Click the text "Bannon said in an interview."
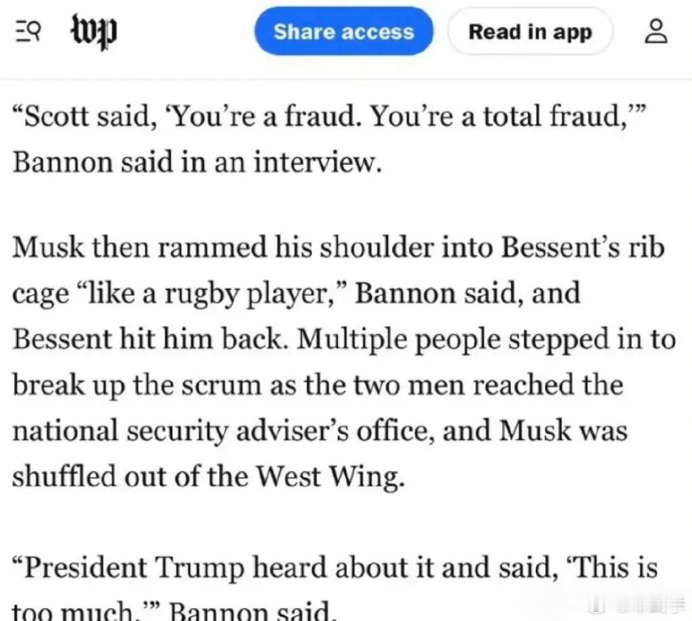Screen dimensions: 692x621 [x=197, y=162]
